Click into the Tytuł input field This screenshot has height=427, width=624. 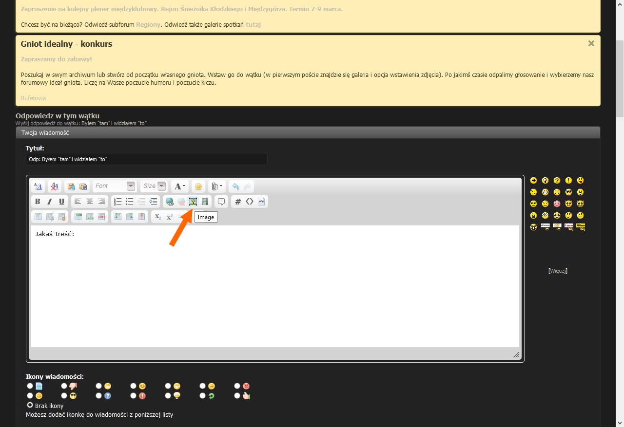click(146, 159)
